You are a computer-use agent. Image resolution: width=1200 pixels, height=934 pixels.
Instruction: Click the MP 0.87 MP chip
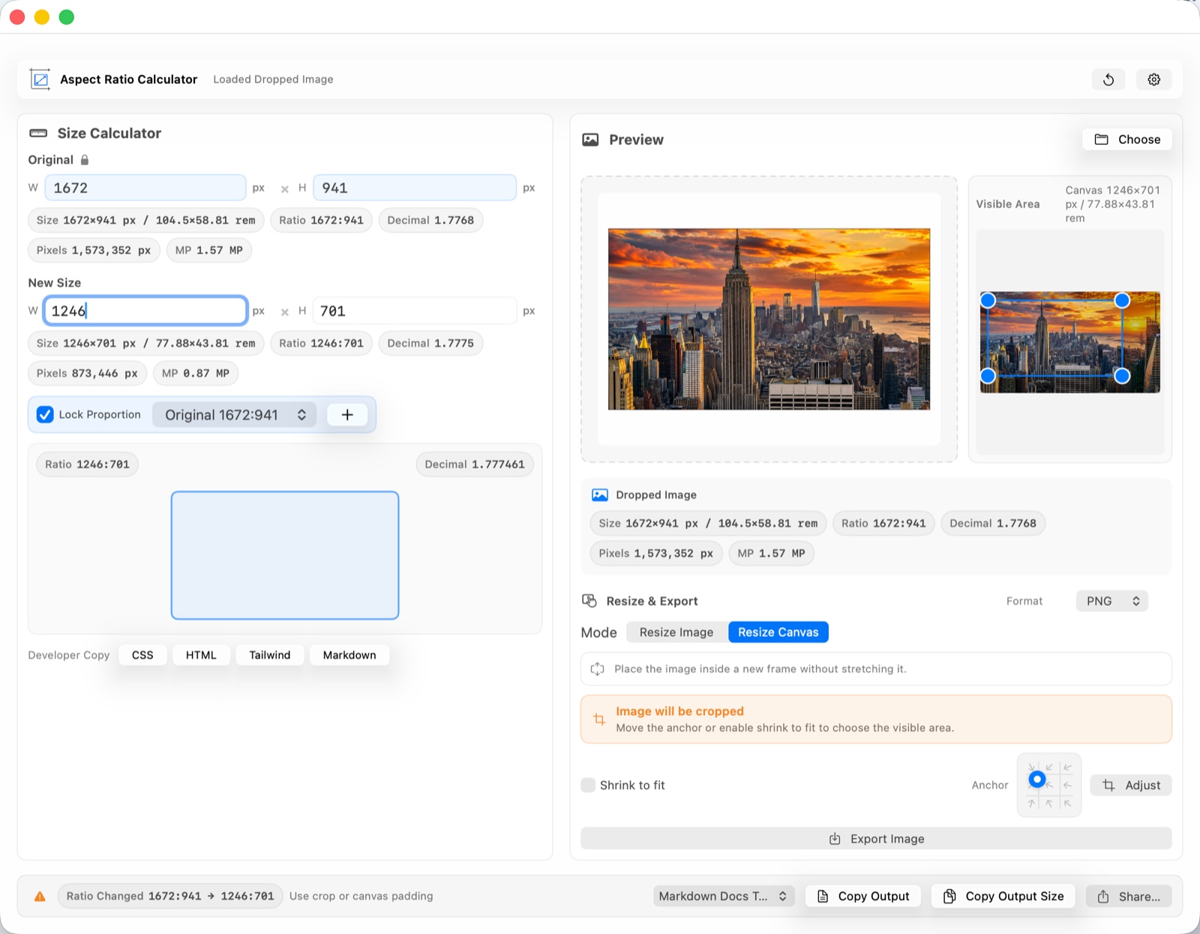pyautogui.click(x=196, y=374)
